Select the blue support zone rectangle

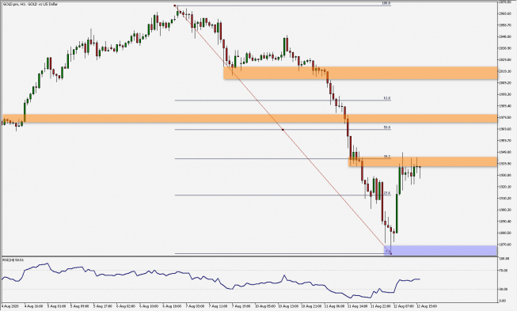tap(440, 250)
